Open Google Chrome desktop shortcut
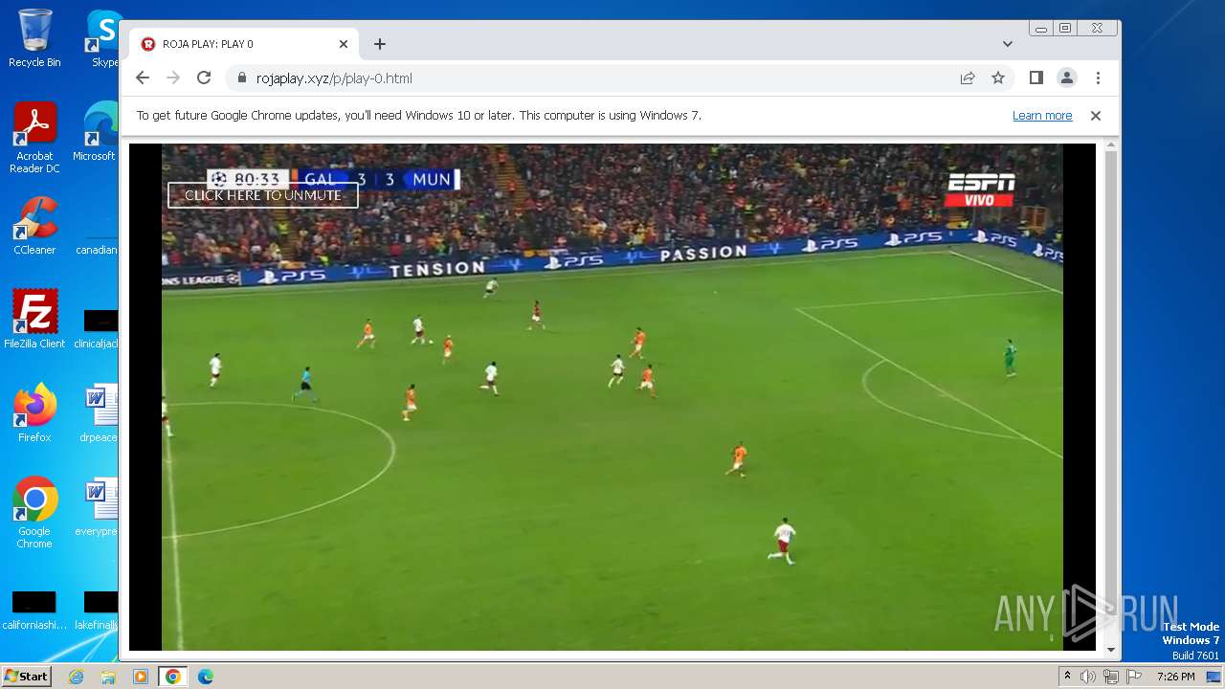Image resolution: width=1225 pixels, height=689 pixels. 34,512
